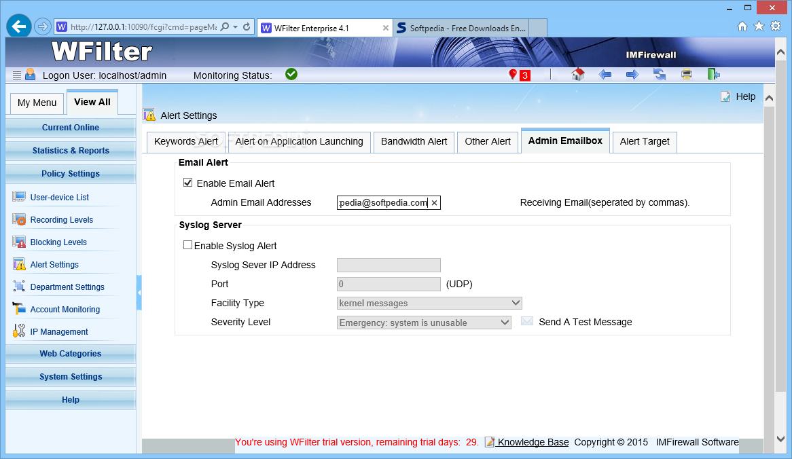Image resolution: width=792 pixels, height=459 pixels.
Task: Select the My Menu tab
Action: click(x=37, y=103)
